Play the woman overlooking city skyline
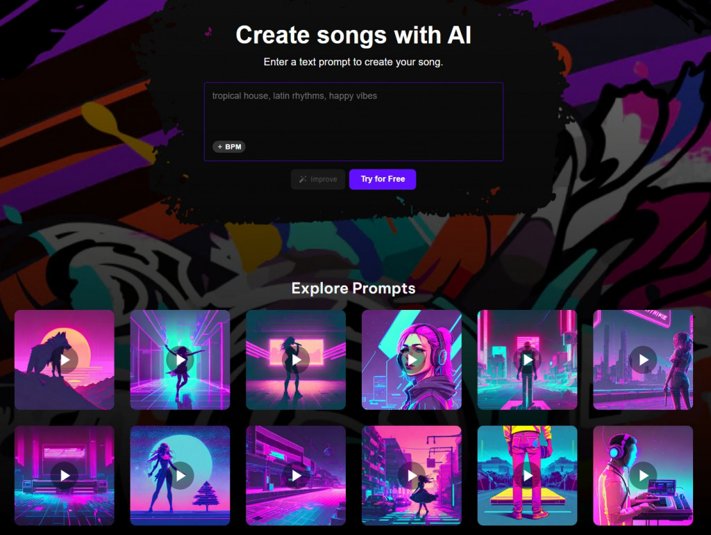The image size is (711, 535). (644, 360)
